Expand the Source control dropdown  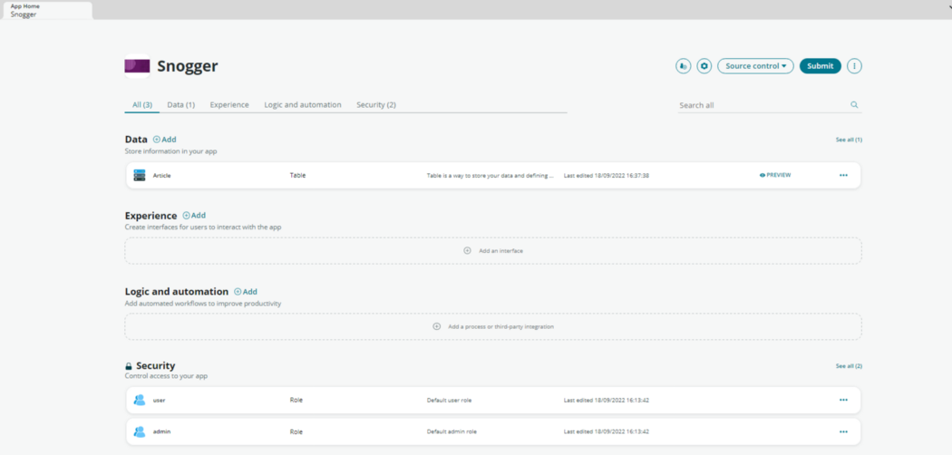(x=755, y=66)
